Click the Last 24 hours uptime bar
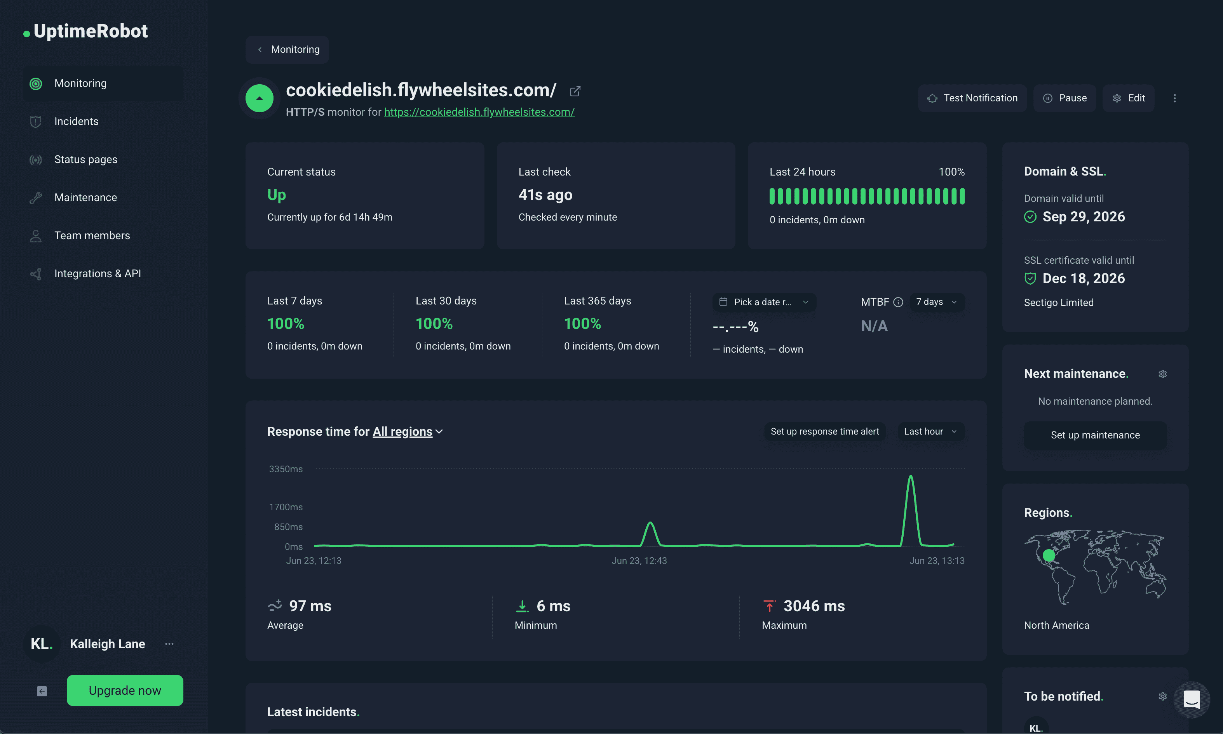 [867, 196]
